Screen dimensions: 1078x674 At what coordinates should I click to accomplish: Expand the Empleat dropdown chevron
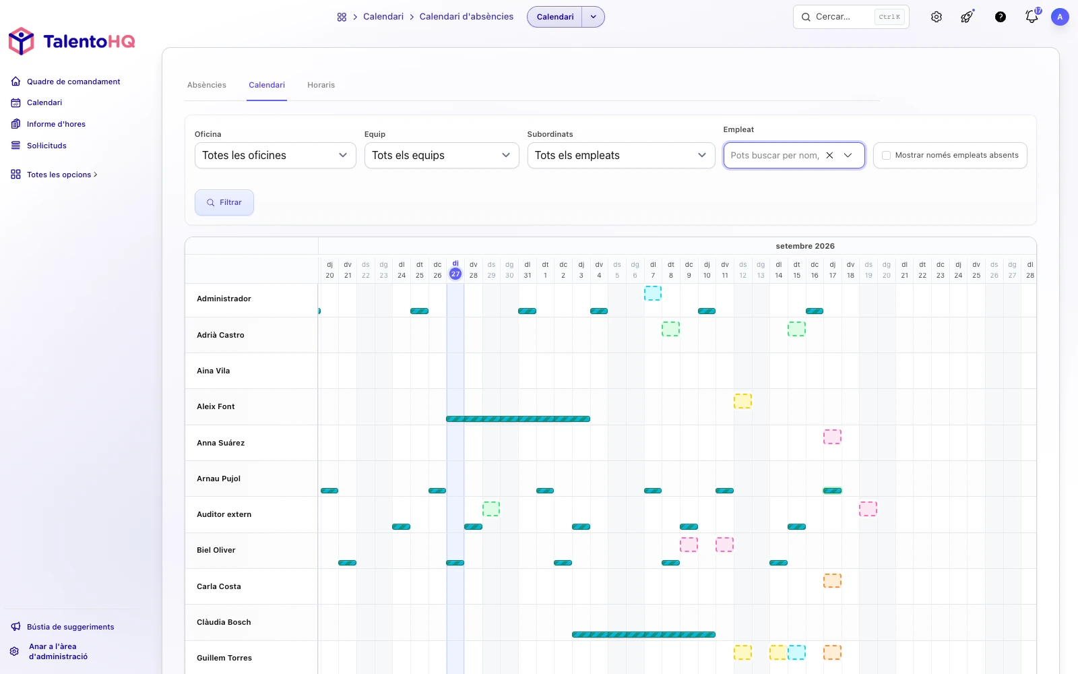coord(848,155)
